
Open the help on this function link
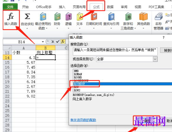83,120
